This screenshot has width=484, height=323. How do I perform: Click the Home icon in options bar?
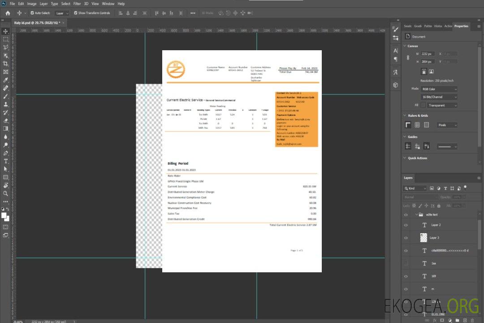8,13
